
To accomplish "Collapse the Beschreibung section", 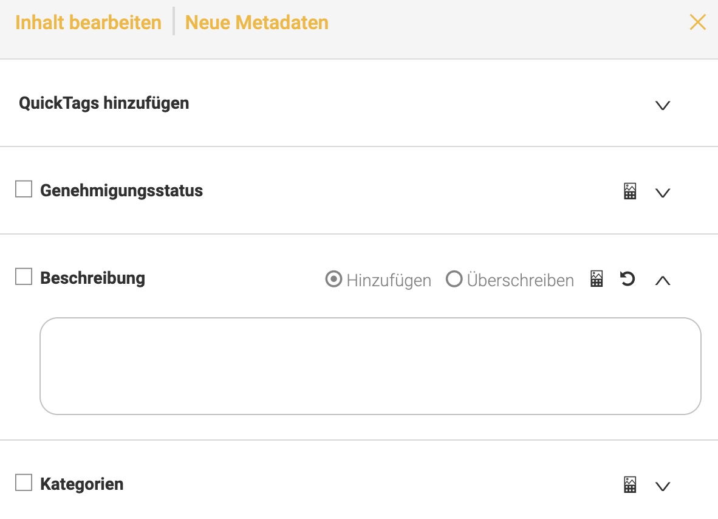I will coord(663,280).
